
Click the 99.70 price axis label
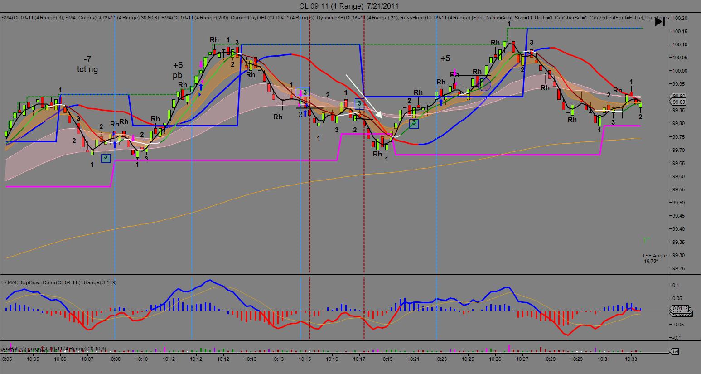tap(680, 150)
